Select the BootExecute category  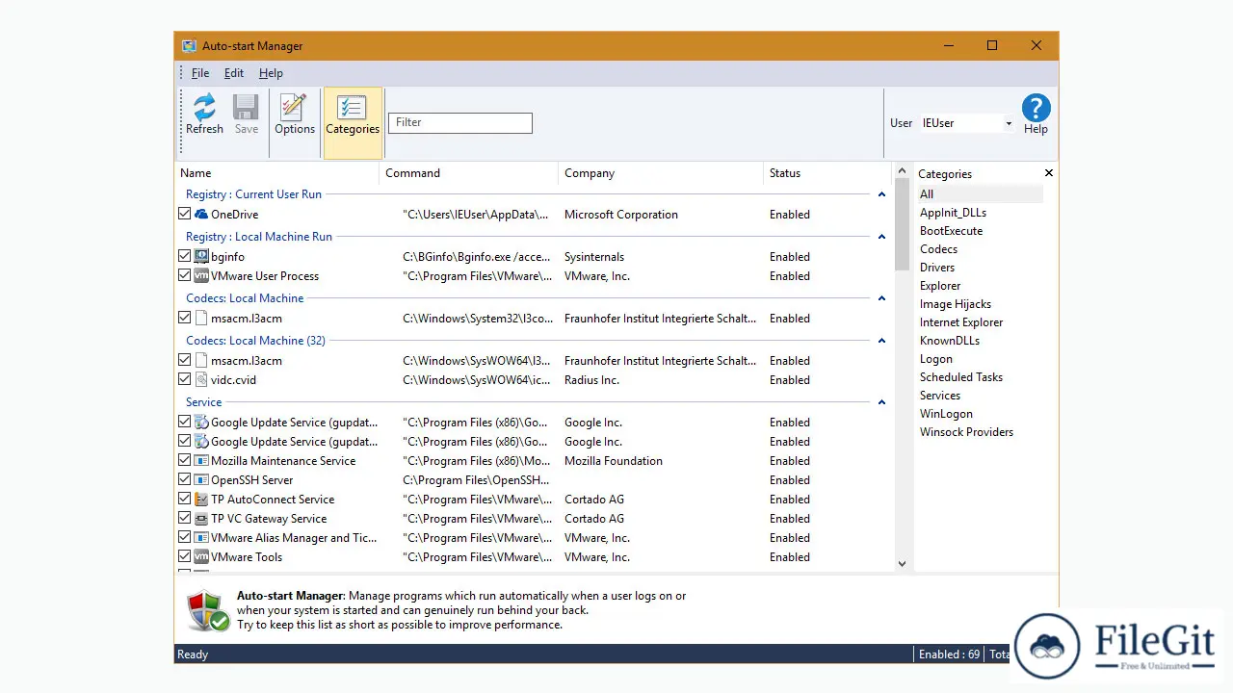click(x=951, y=231)
